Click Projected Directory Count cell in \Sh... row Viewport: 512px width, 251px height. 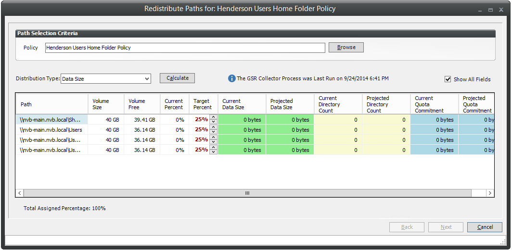coord(386,120)
